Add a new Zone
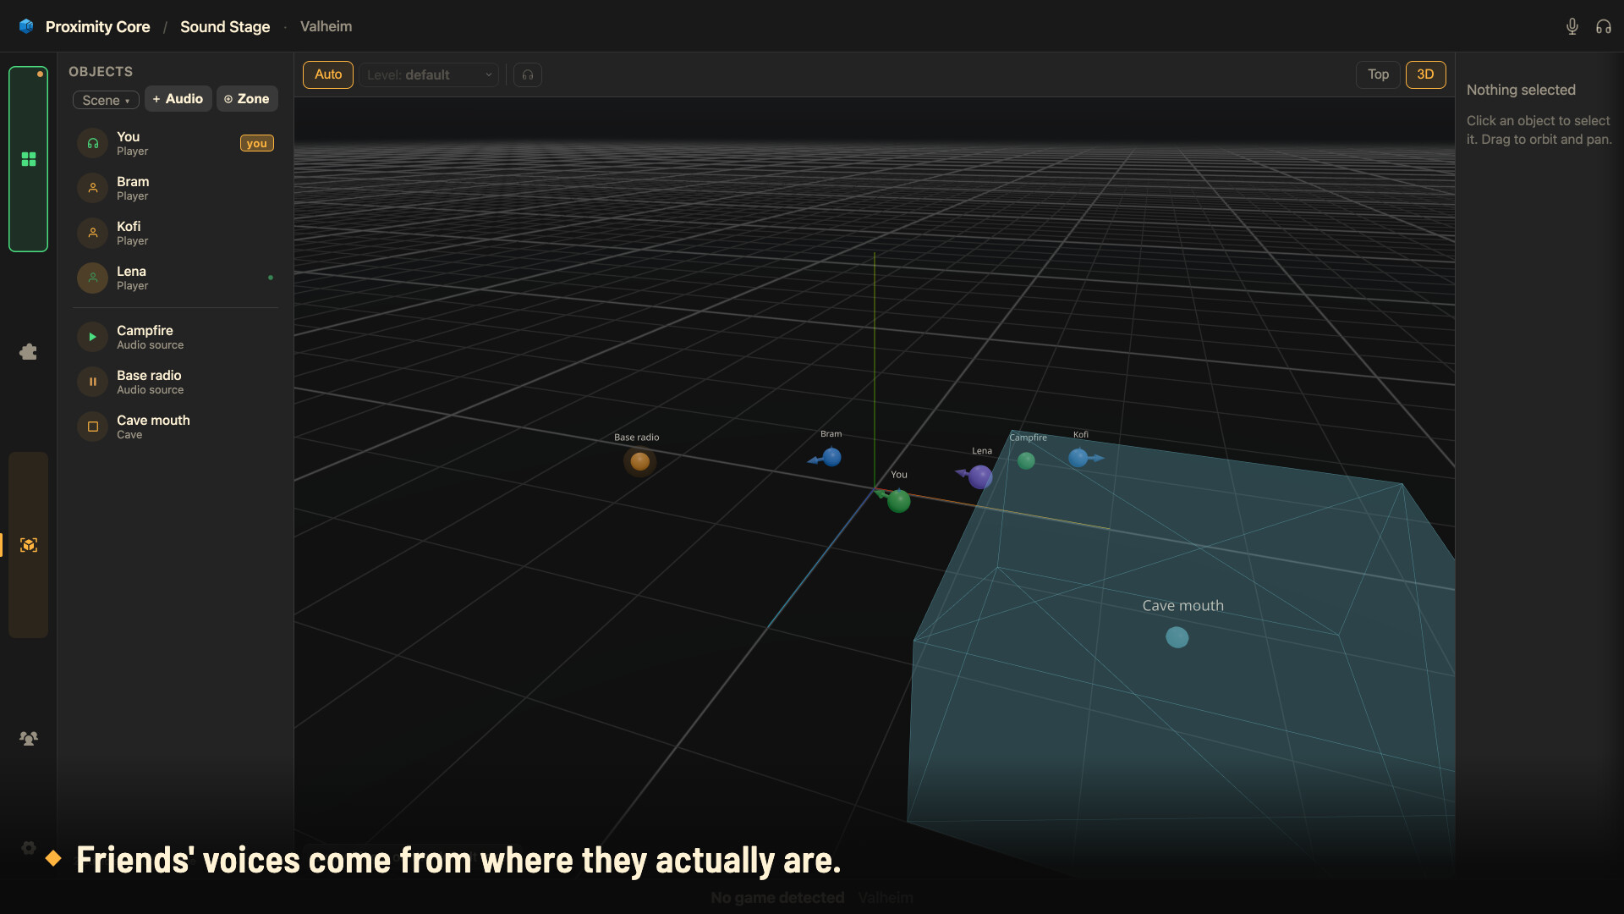The height and width of the screenshot is (914, 1624). click(247, 99)
